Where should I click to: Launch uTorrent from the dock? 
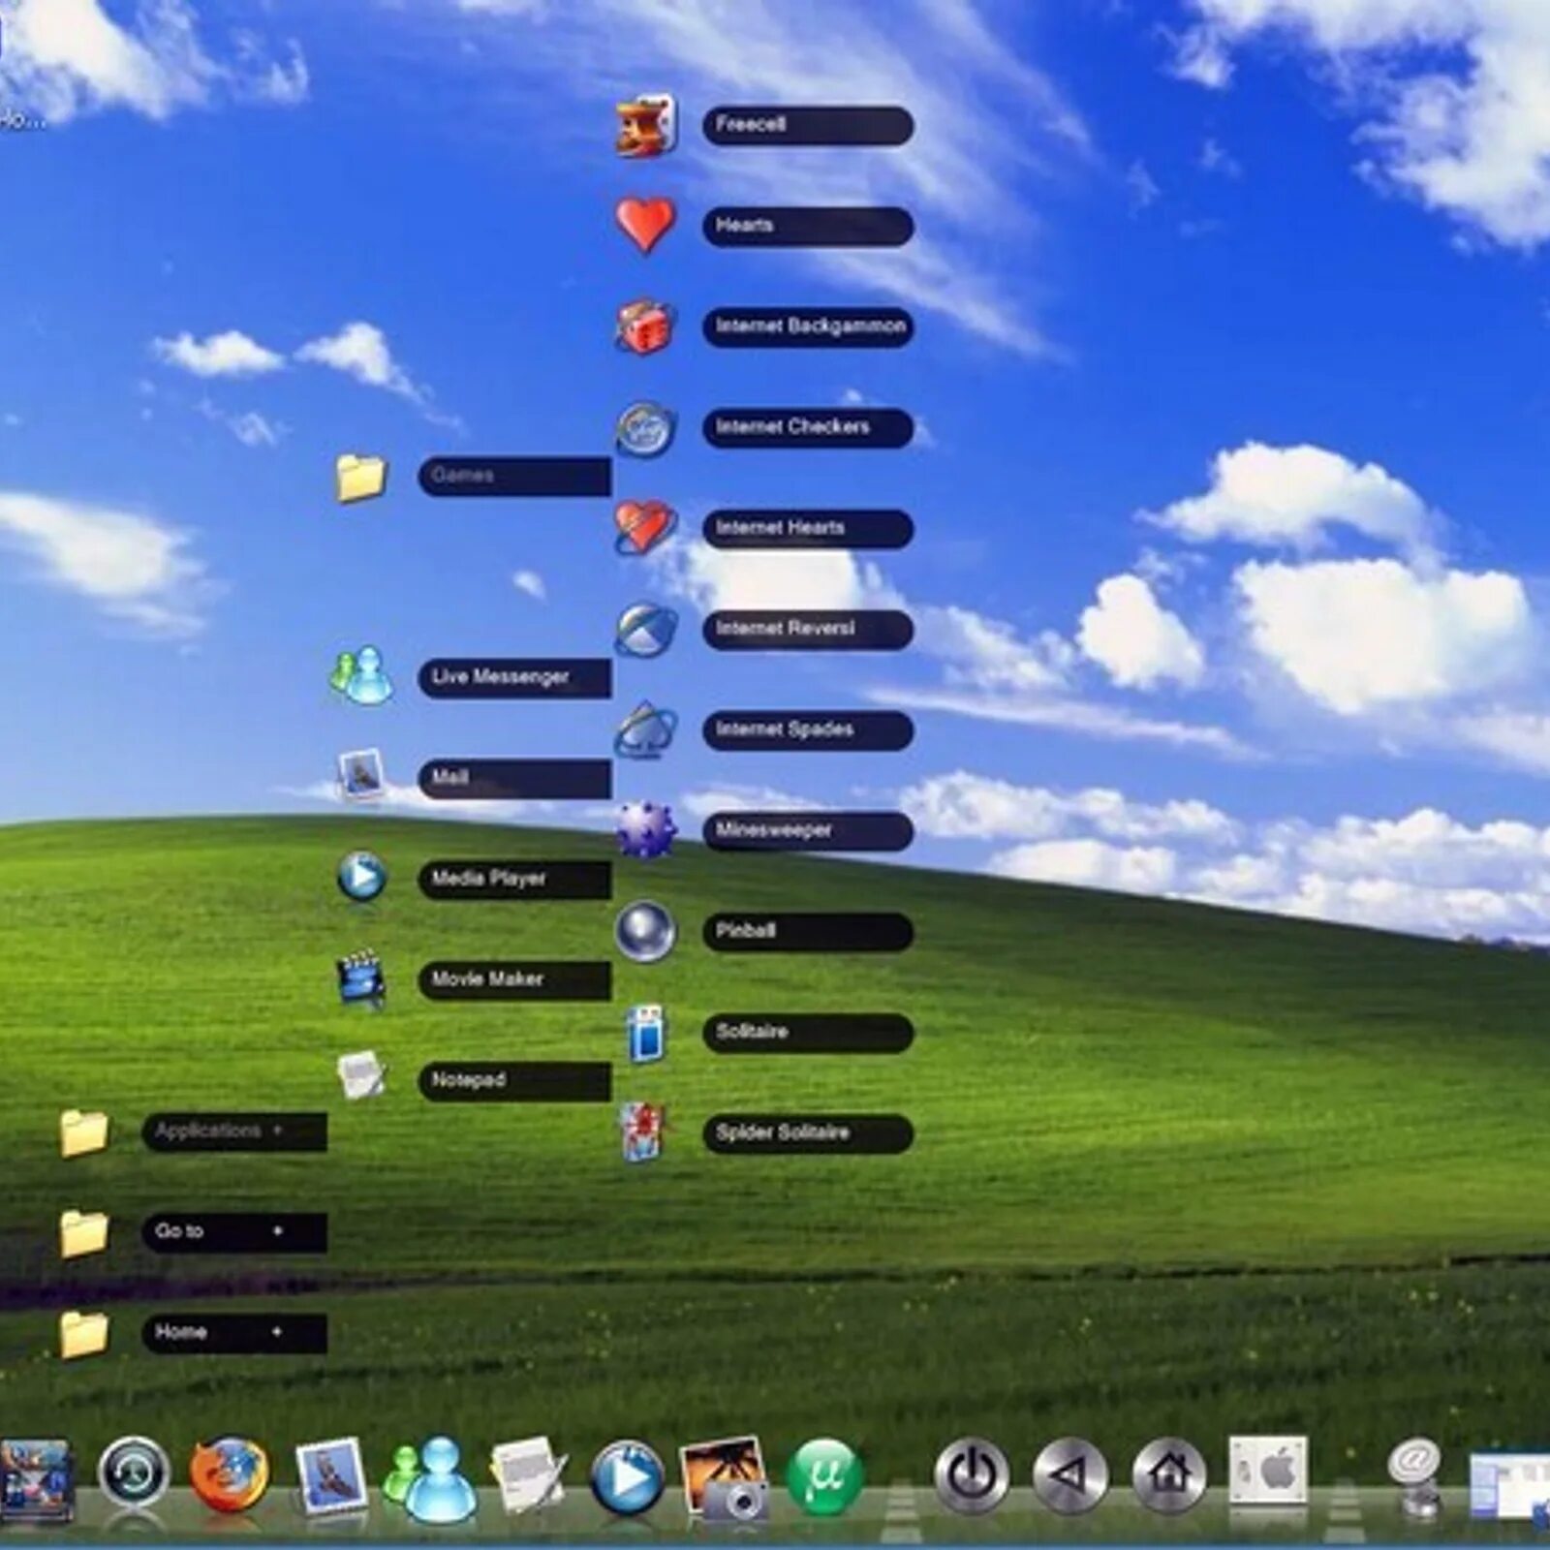824,1477
